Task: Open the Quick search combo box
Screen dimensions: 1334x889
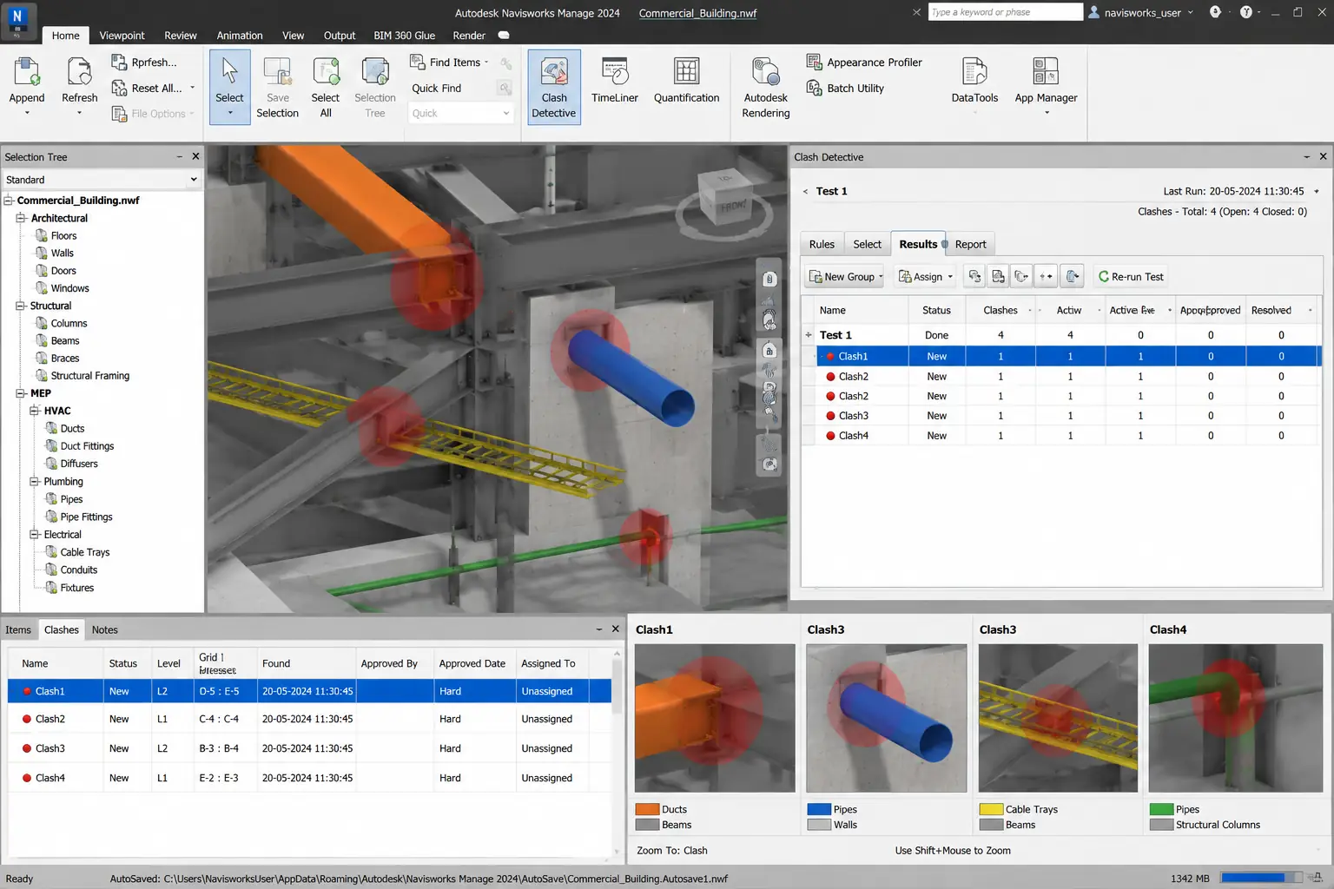Action: click(x=459, y=113)
